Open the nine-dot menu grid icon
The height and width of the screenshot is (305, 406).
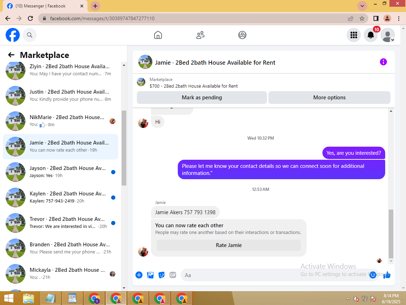(354, 35)
